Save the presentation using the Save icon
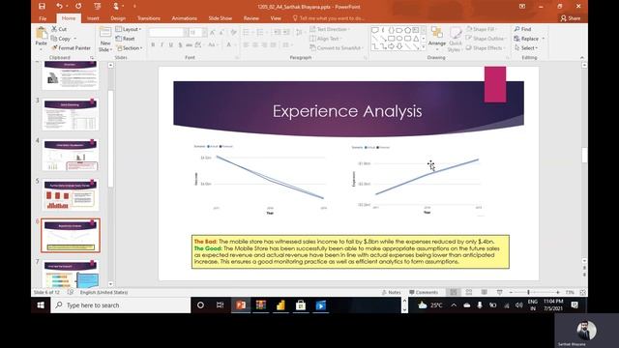Viewport: 619px width, 348px height. 42,7
